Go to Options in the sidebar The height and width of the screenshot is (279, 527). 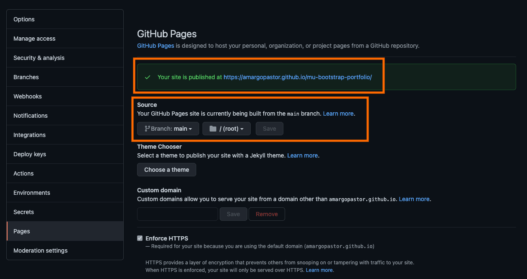click(x=65, y=19)
